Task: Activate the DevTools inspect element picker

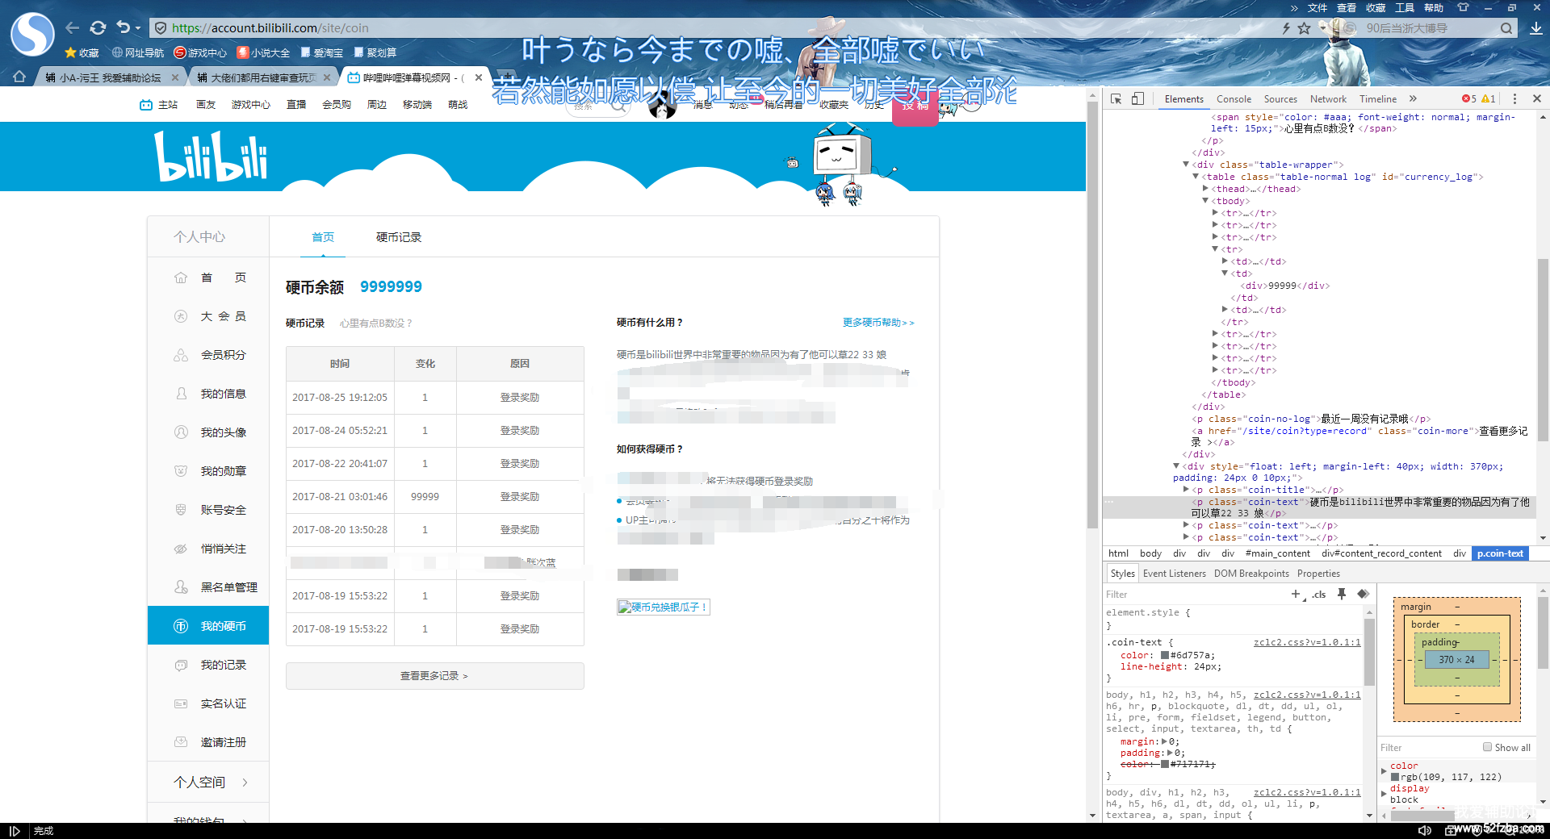Action: pyautogui.click(x=1116, y=98)
